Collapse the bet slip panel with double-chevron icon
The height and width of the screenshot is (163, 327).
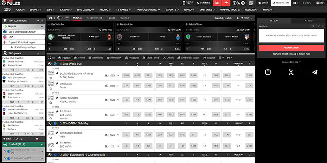tap(323, 26)
